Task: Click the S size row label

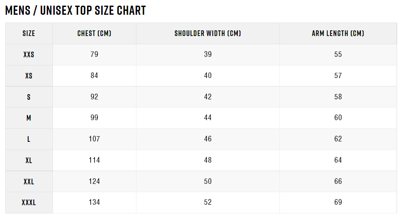Action: pyautogui.click(x=29, y=97)
